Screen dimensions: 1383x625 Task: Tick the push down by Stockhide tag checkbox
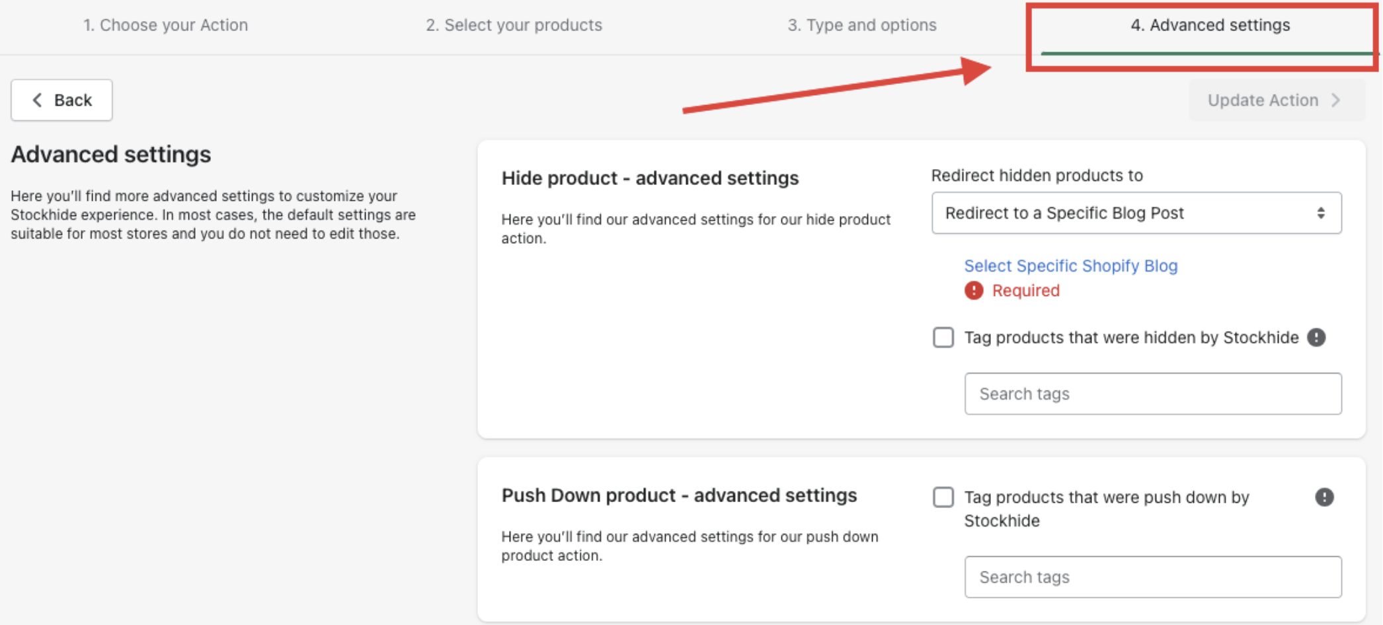tap(943, 497)
